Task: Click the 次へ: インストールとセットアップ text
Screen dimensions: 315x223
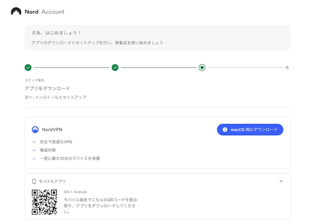Action: tap(55, 97)
